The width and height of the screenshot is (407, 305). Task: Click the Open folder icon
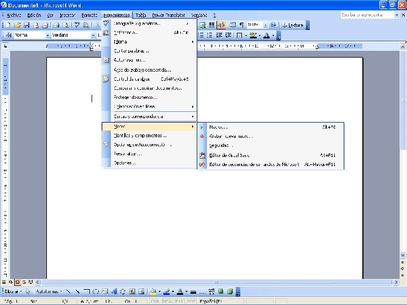click(17, 25)
